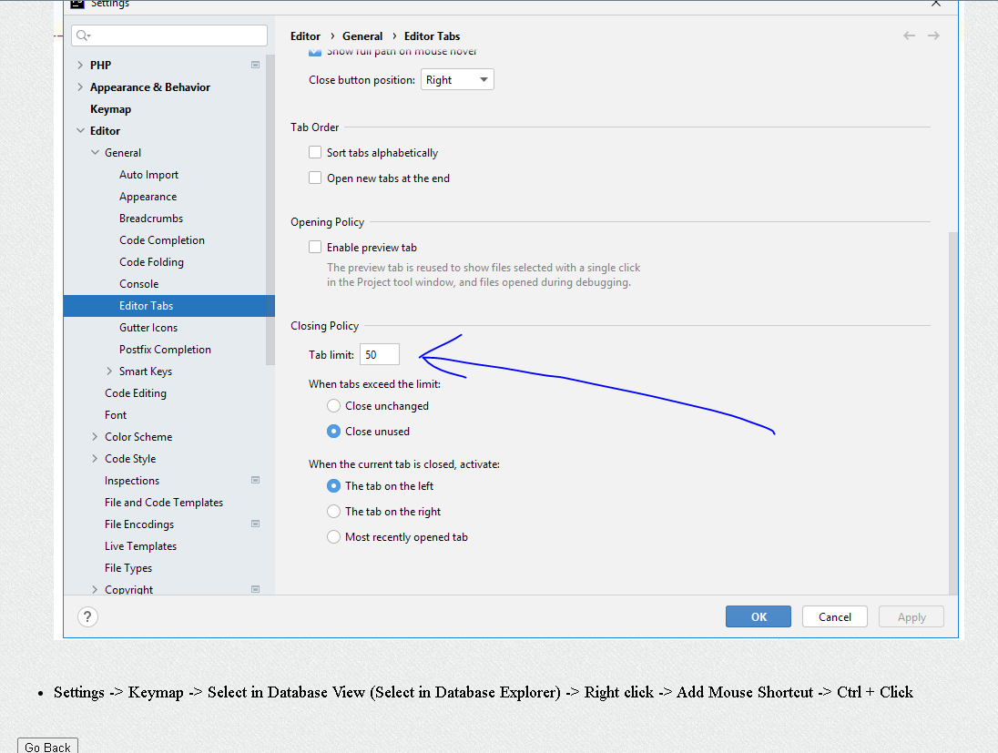This screenshot has height=753, width=998.
Task: Open Live Templates settings
Action: tap(140, 546)
